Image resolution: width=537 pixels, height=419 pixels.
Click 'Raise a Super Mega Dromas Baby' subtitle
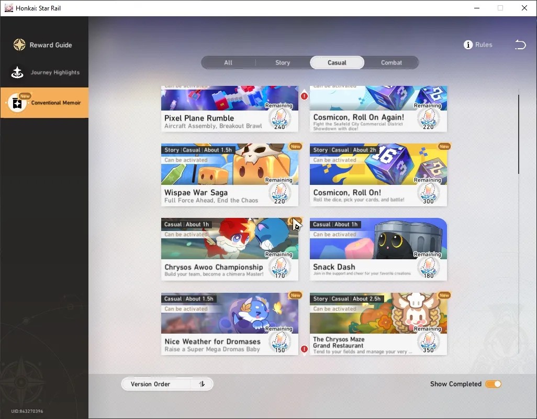[x=212, y=349]
